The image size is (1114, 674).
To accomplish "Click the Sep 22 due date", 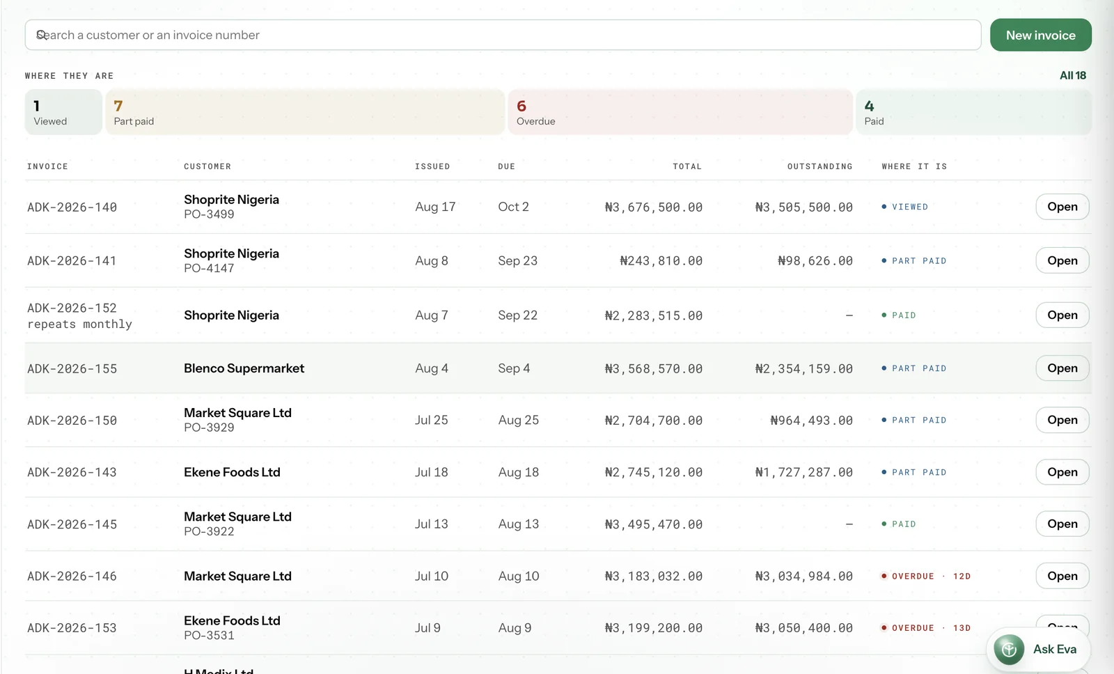I will click(x=517, y=315).
